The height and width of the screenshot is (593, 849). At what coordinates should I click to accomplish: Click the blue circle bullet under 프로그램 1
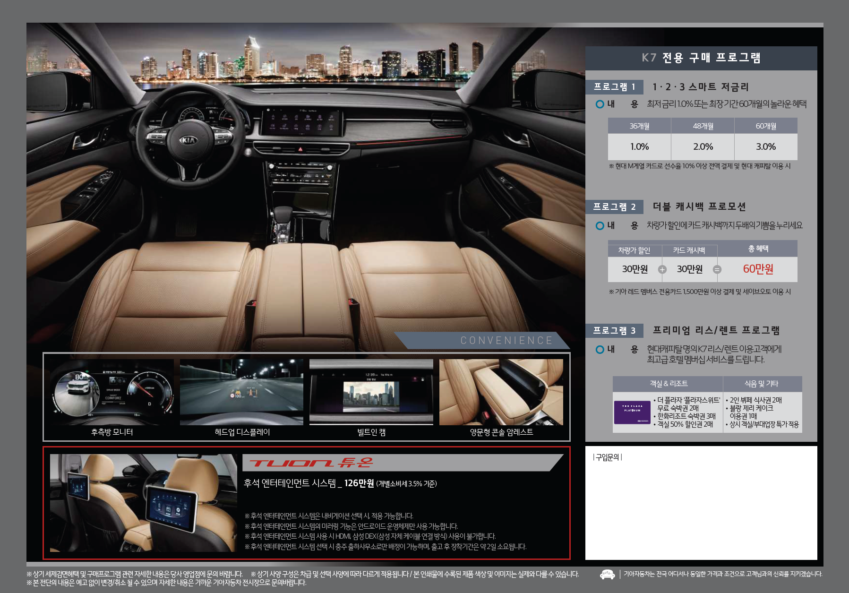coord(600,104)
